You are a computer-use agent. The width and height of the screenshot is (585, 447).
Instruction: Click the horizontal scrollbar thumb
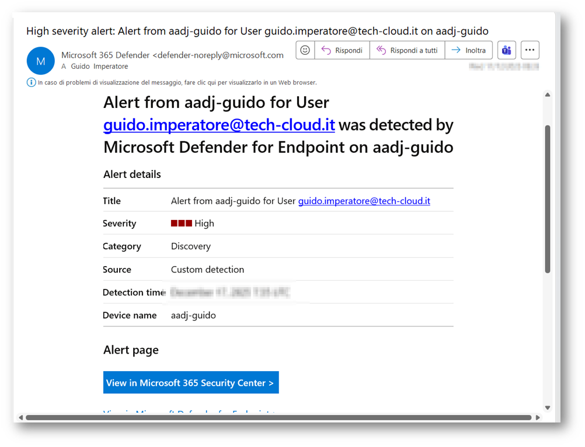278,418
